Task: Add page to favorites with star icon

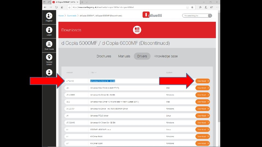Action: (192, 7)
